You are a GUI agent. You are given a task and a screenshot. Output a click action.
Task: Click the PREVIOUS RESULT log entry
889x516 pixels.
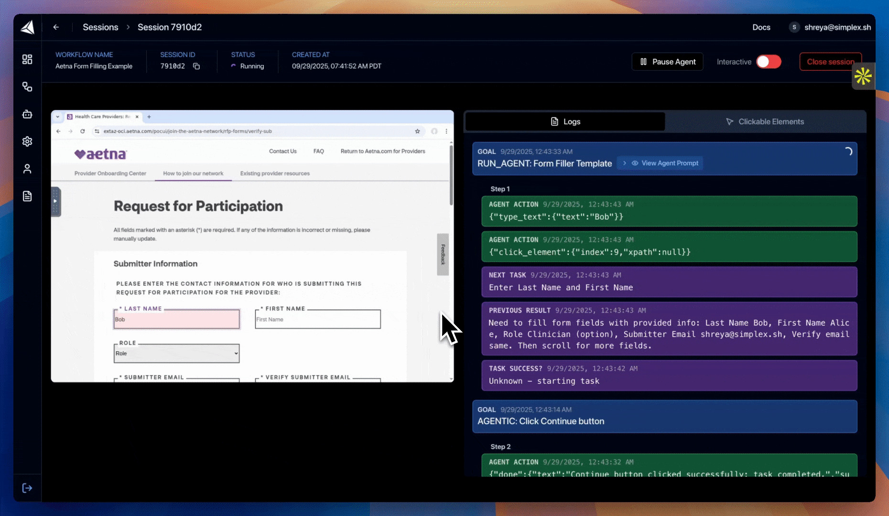click(x=669, y=329)
